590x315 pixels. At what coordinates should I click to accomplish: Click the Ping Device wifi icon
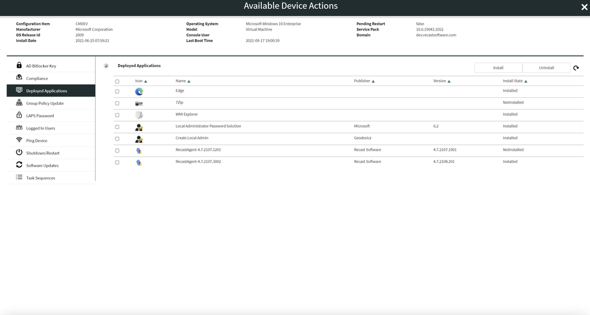coord(19,140)
